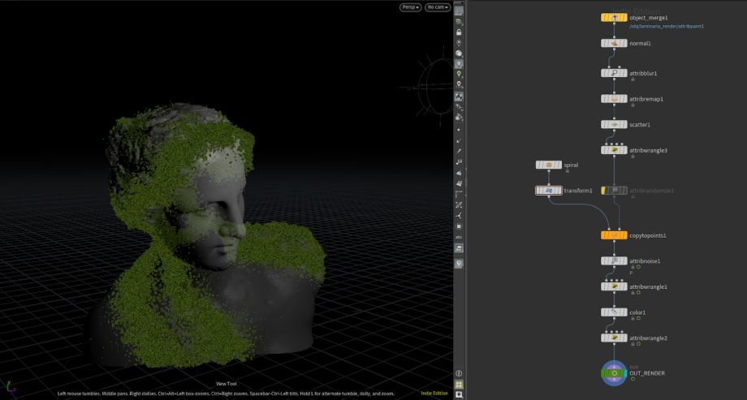Click the circled info icon in viewport toolbar
Screen dimensions: 747x400
coord(460,373)
